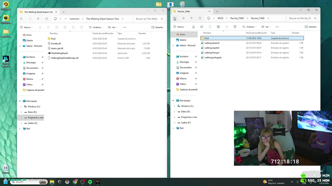Go back in Parche_TWD window
The width and height of the screenshot is (332, 186).
point(175,18)
